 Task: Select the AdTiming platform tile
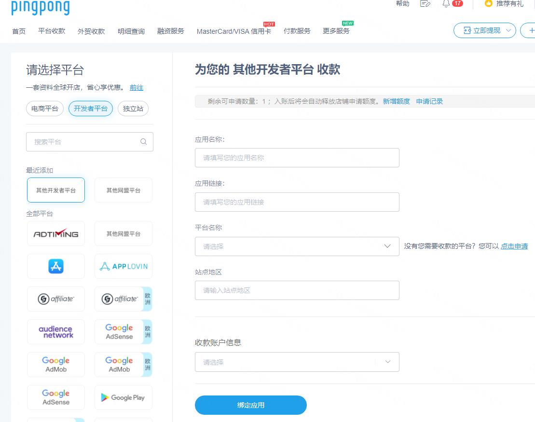tap(56, 234)
